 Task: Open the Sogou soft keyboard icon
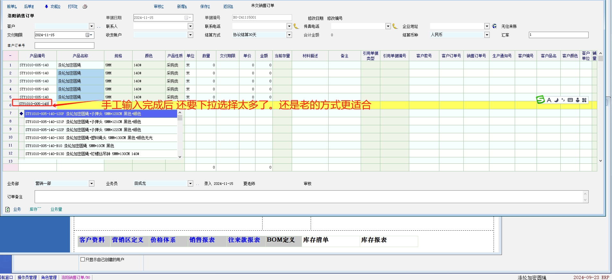(x=570, y=100)
